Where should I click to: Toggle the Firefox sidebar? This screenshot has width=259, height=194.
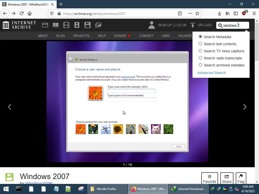pyautogui.click(x=236, y=14)
